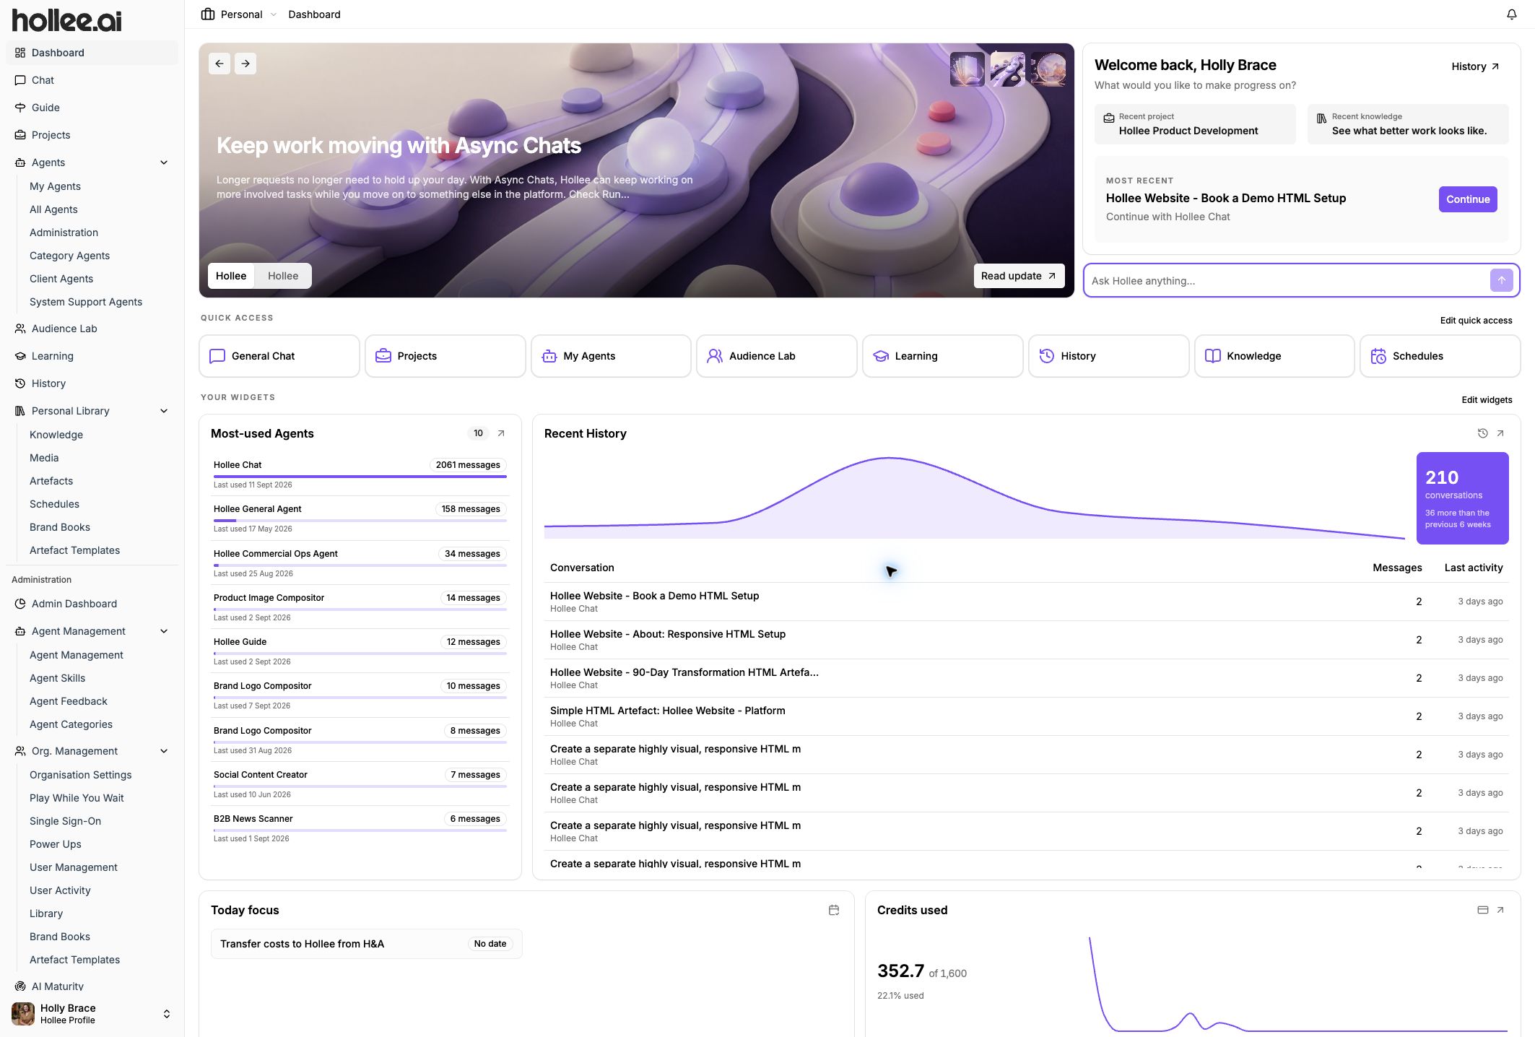Screen dimensions: 1535x1037
Task: Select first banner thumbnail image
Action: click(x=967, y=69)
